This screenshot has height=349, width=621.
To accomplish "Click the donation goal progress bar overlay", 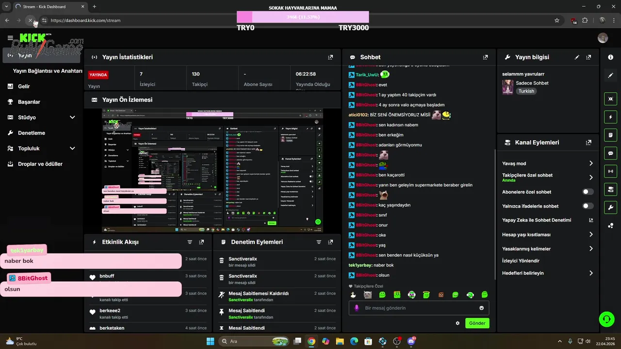I will click(303, 17).
